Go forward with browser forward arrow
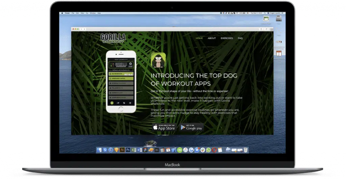This screenshot has width=346, height=179. pos(84,29)
